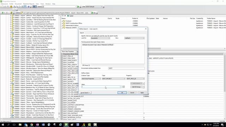The height and width of the screenshot is (127, 226).
Task: Open the Saved Search dropdown button
Action: pos(85,92)
